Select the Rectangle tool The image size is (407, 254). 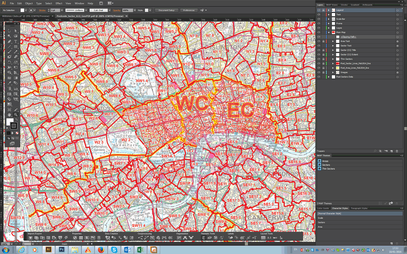16,47
